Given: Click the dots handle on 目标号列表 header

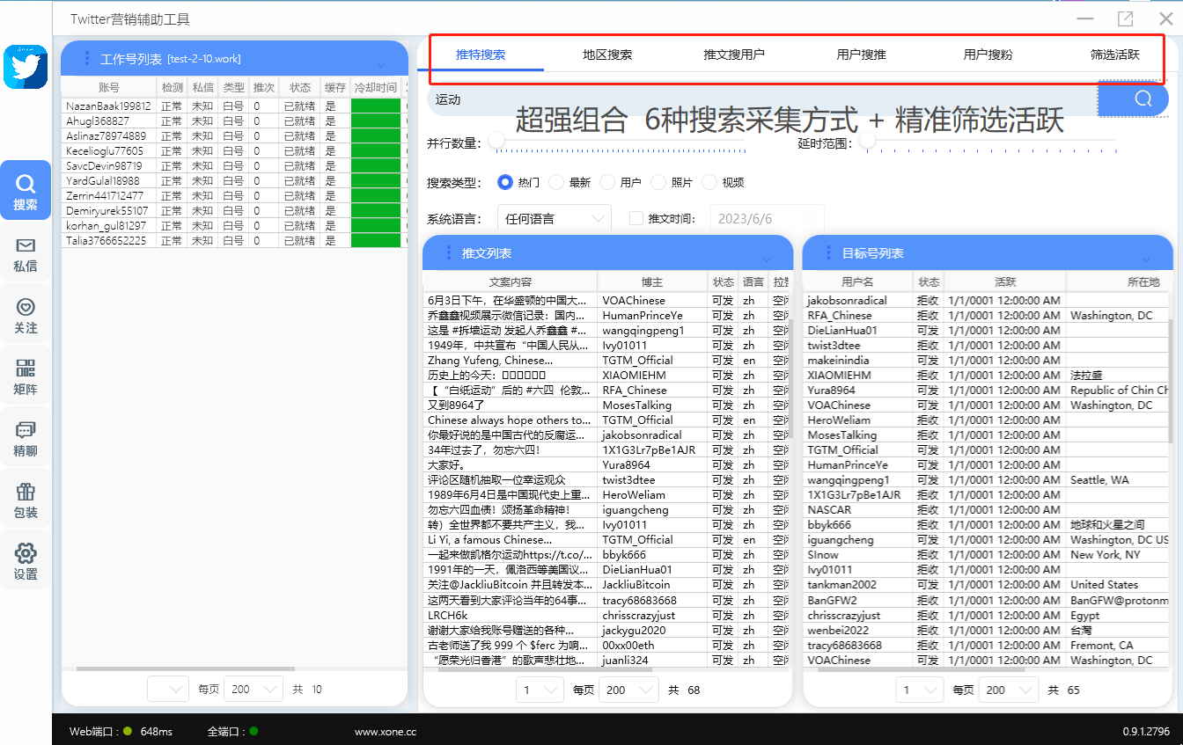Looking at the screenshot, I should tap(828, 252).
